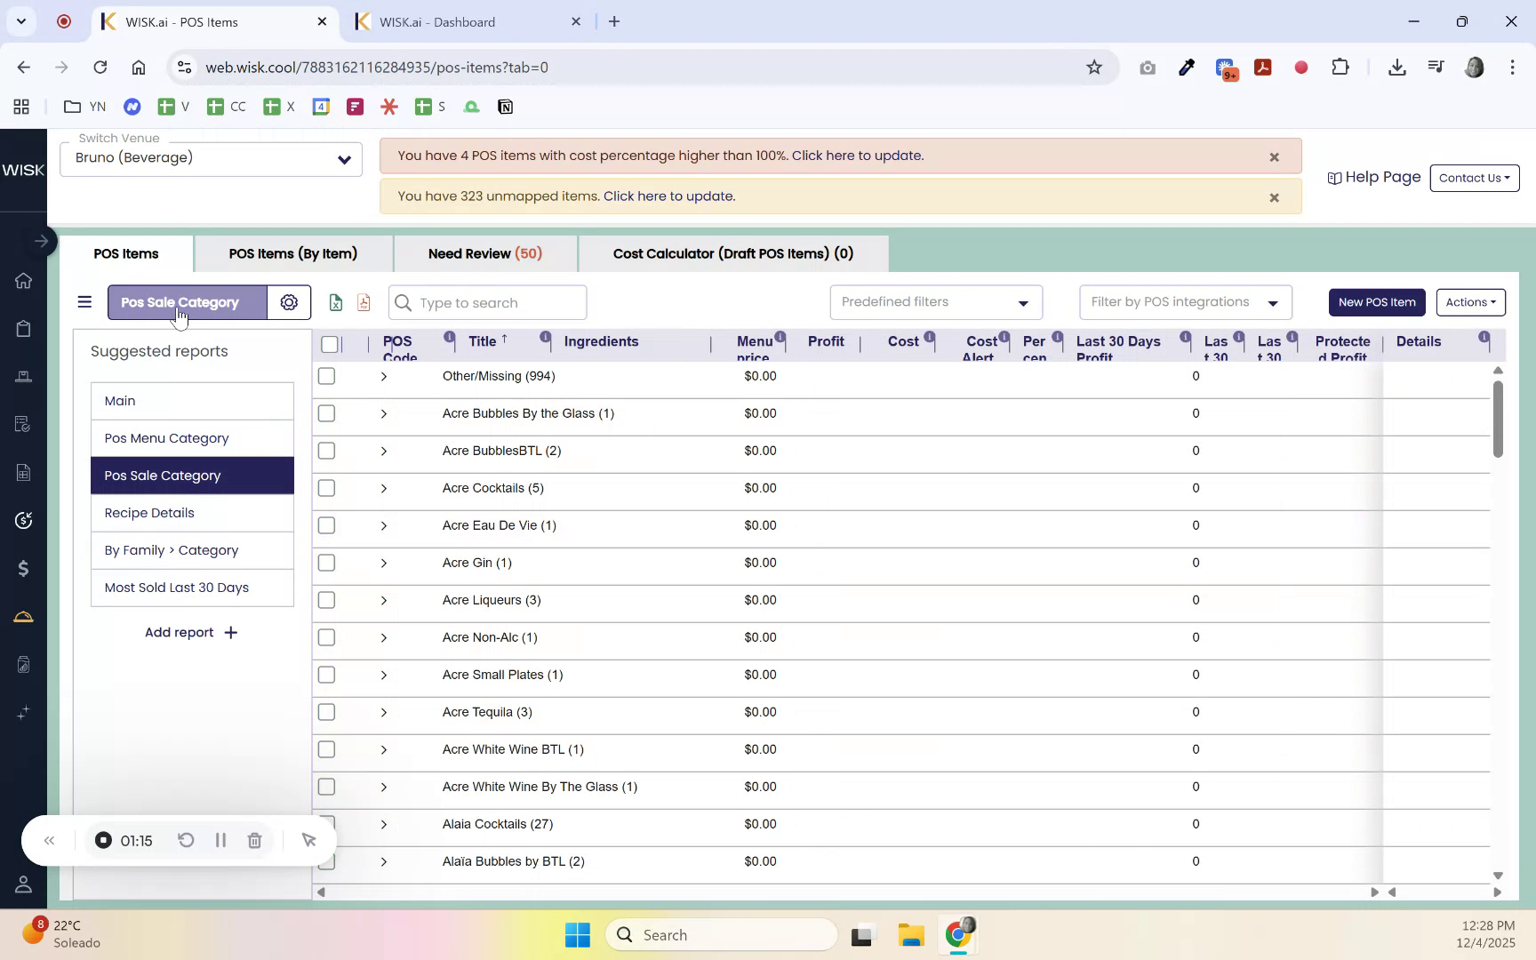Screen dimensions: 1536x960
Task: Open the Home icon in the left sidebar
Action: pyautogui.click(x=23, y=281)
